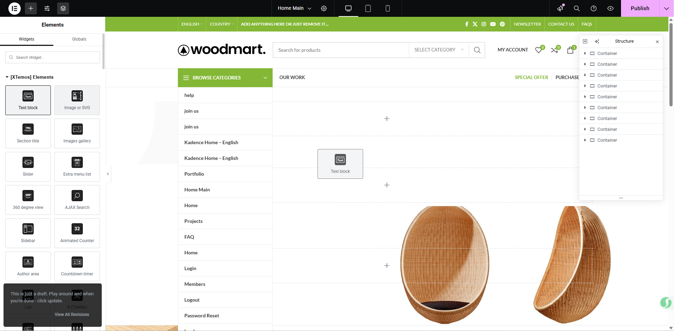
Task: Switch to the Globals tab
Action: point(79,39)
